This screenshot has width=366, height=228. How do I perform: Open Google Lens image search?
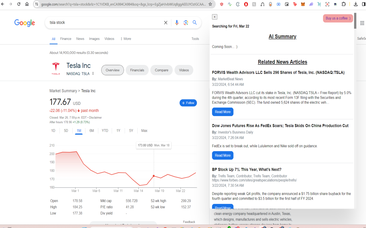186,23
